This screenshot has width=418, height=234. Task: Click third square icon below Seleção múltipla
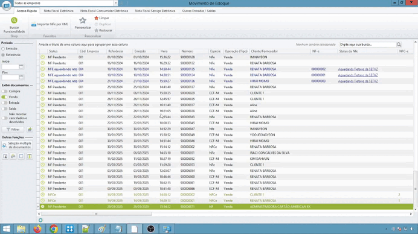click(x=21, y=156)
